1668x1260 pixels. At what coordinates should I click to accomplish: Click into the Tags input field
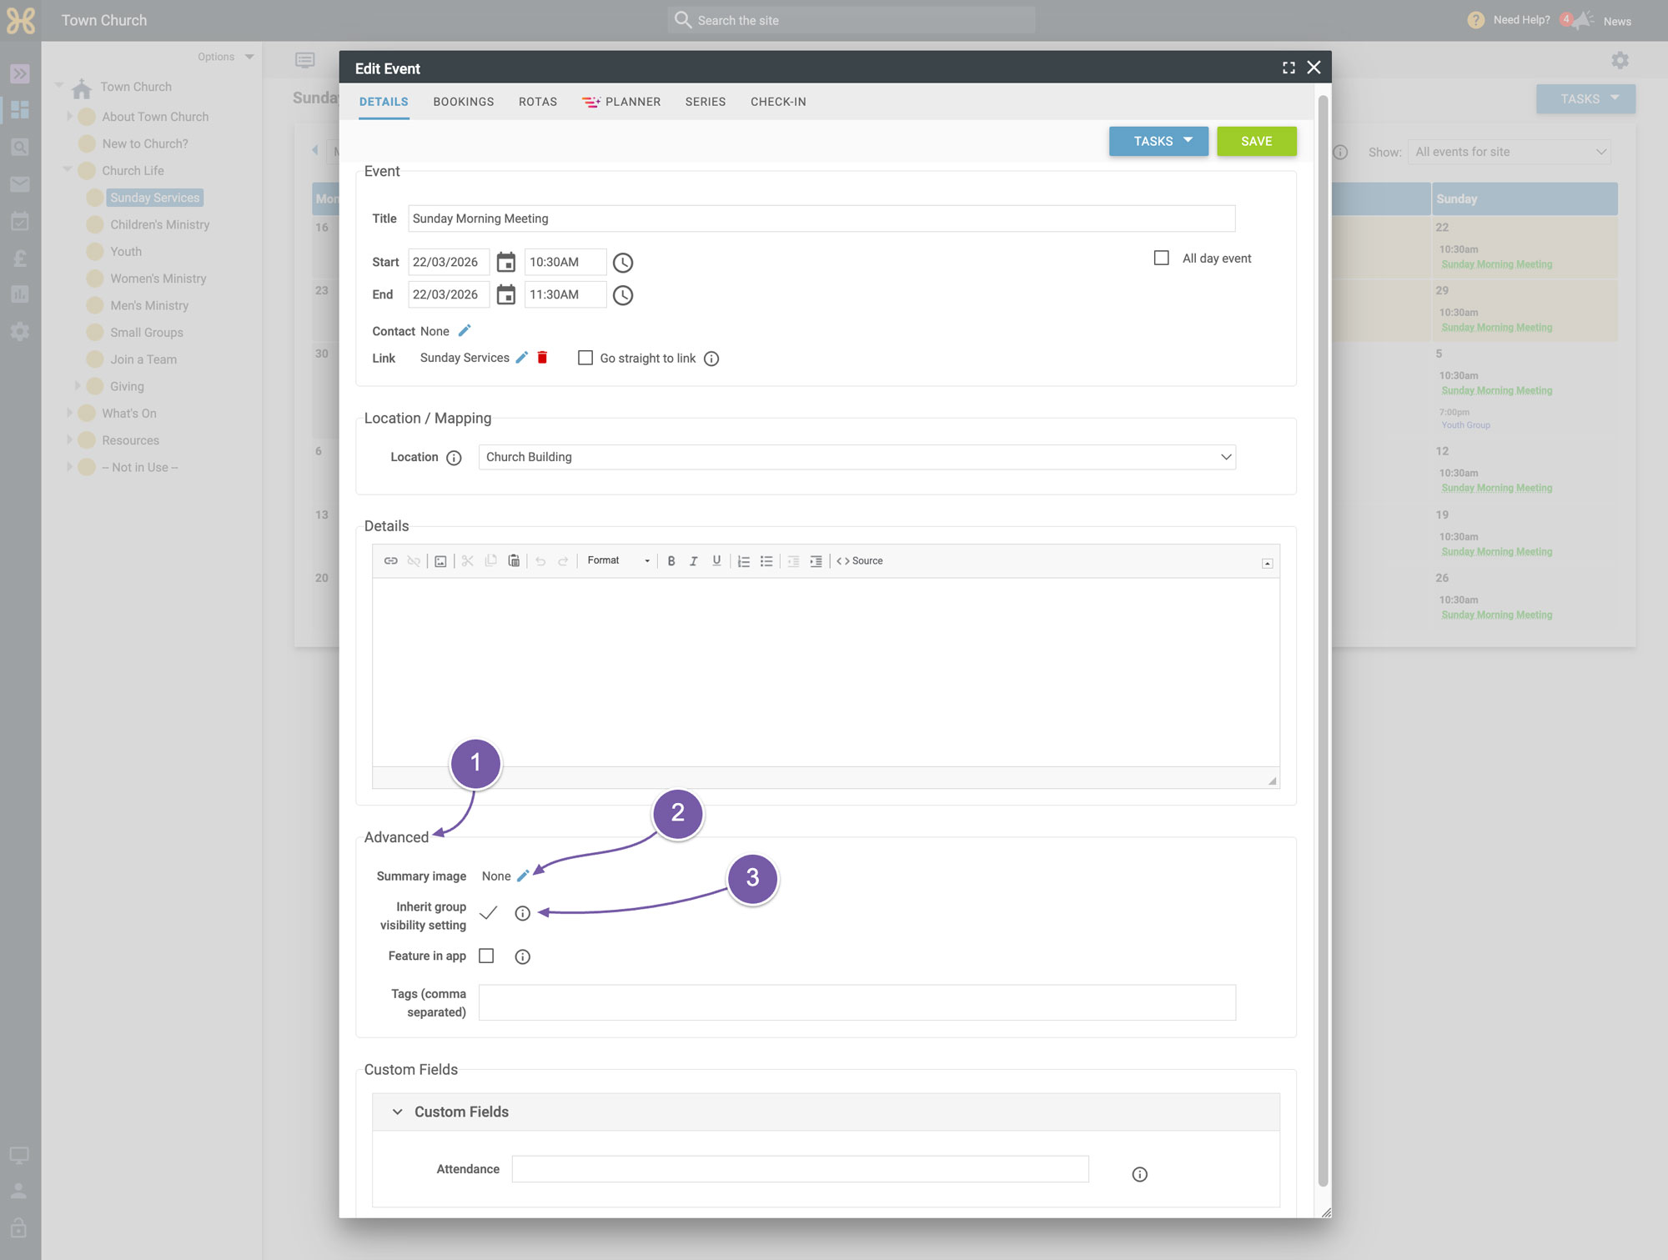[857, 1002]
